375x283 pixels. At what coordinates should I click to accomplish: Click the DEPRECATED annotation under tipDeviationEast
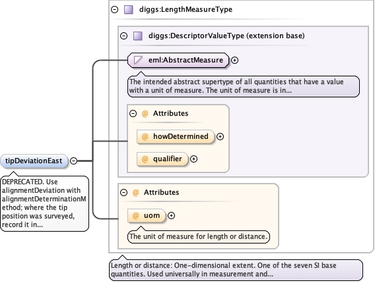tap(44, 203)
